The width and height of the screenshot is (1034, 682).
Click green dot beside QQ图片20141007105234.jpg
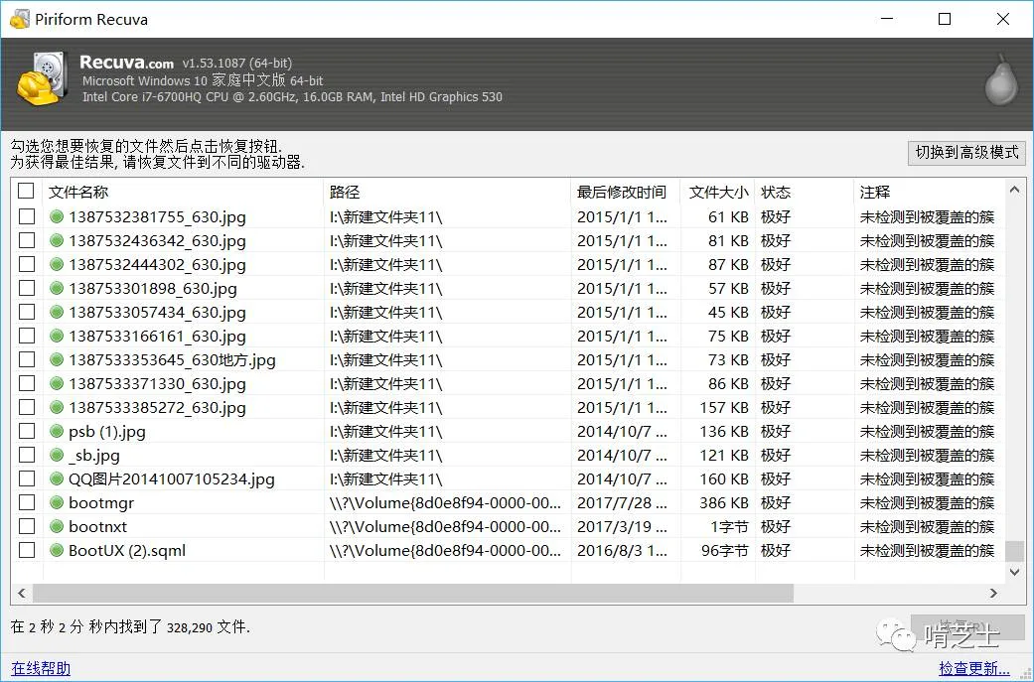[x=57, y=478]
